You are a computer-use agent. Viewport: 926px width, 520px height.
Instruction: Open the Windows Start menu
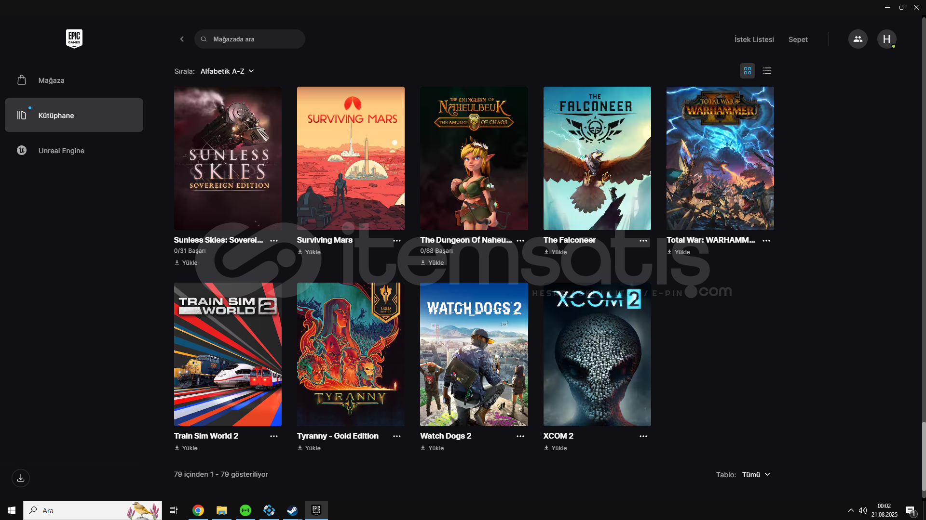point(12,510)
